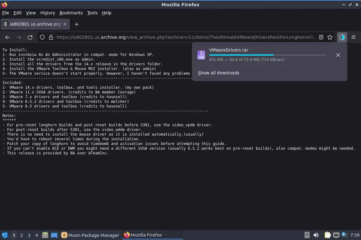Cancel the VMwareDrivers.rar download
Screen dimensions: 361x240
[x=338, y=55]
